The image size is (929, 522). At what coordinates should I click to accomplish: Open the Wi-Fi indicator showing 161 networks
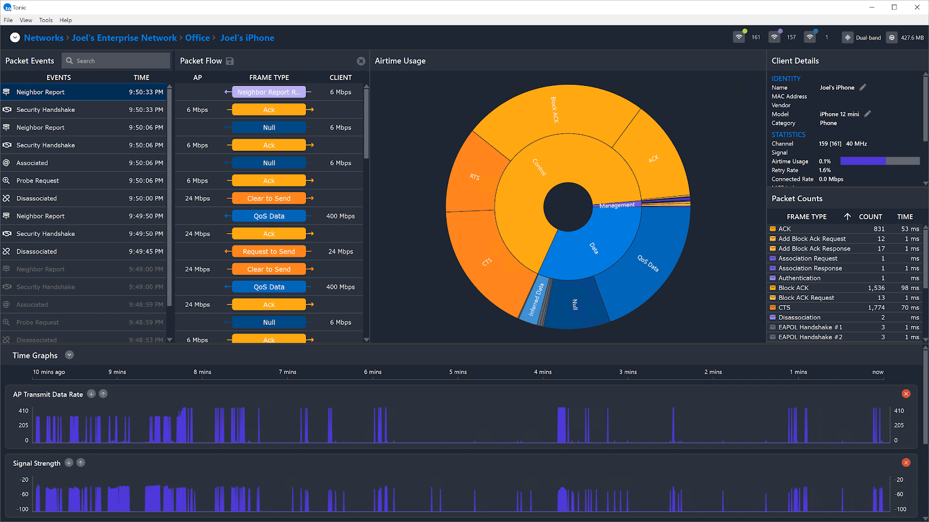pyautogui.click(x=739, y=37)
